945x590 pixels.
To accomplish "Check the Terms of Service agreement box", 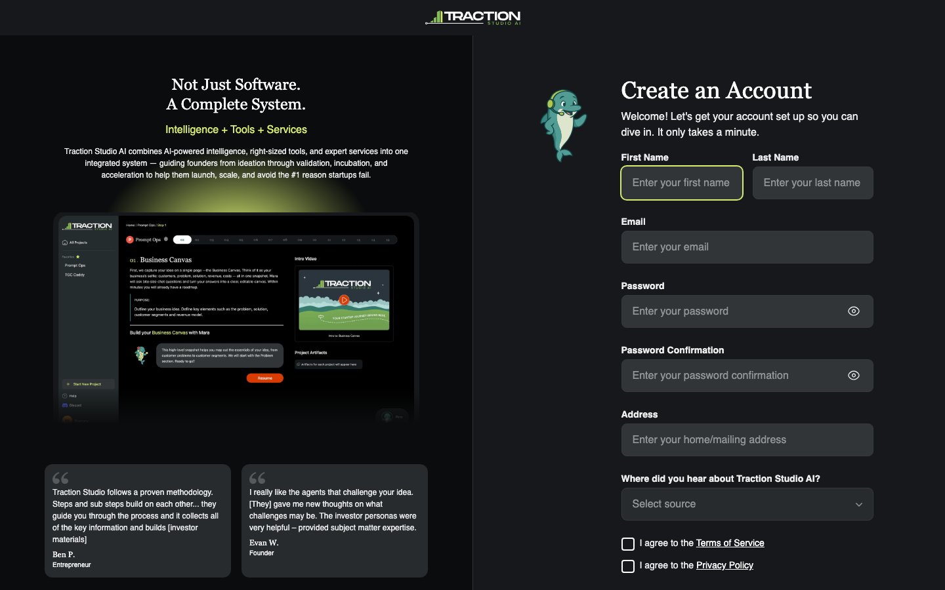I will [x=628, y=544].
